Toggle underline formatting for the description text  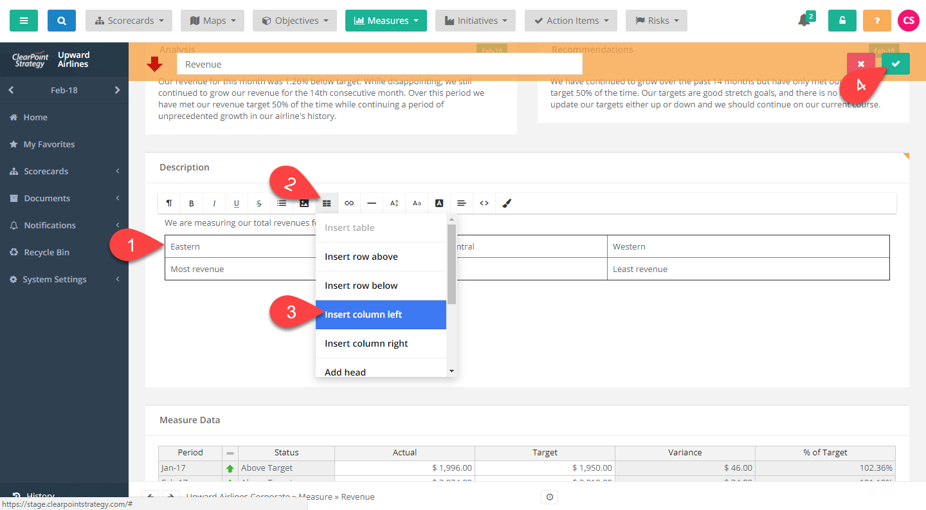tap(236, 203)
